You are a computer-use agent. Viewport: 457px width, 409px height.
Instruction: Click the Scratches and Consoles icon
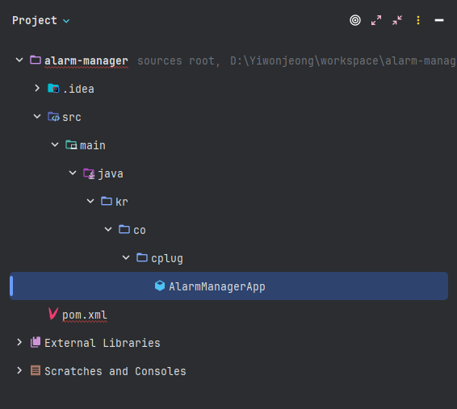click(x=36, y=370)
